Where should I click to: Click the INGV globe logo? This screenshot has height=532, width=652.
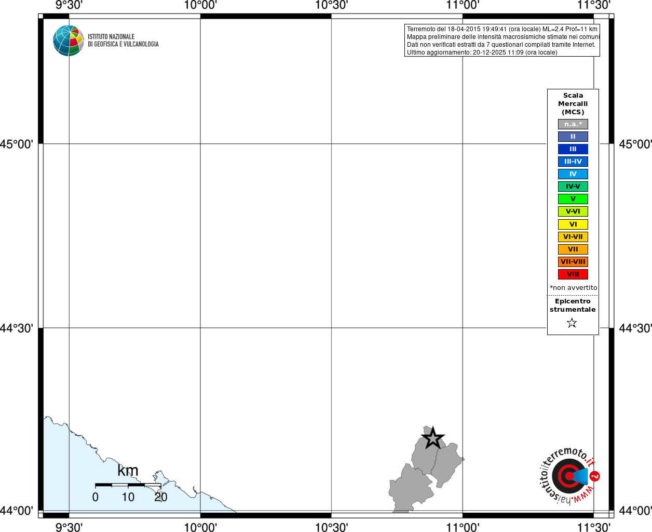pyautogui.click(x=69, y=41)
